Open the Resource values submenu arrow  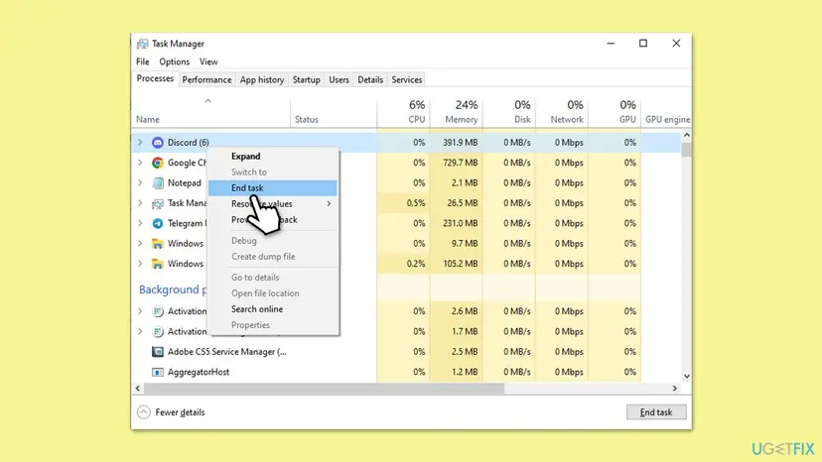pos(329,204)
